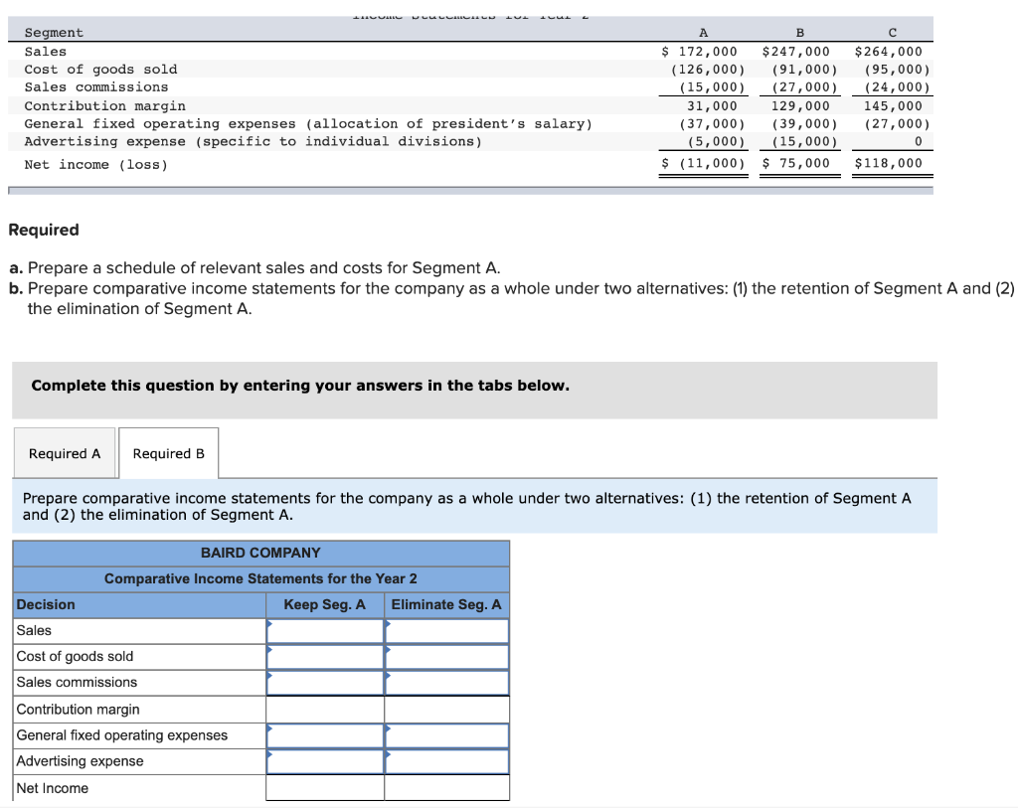Image resolution: width=1018 pixels, height=808 pixels.
Task: Click Contribution margin Keep Seg. A total cell
Action: click(x=325, y=710)
